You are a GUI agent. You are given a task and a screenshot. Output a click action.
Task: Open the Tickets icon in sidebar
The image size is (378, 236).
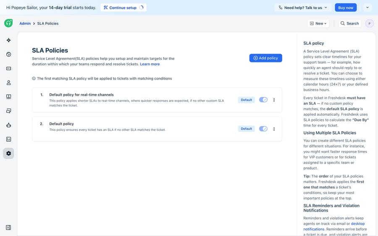tap(9, 69)
